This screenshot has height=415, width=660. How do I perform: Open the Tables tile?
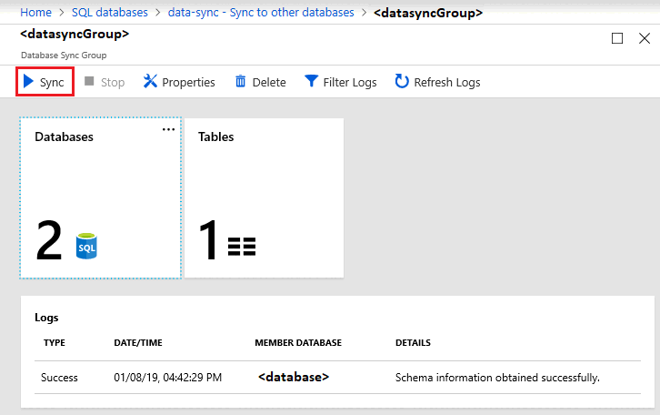(x=264, y=197)
